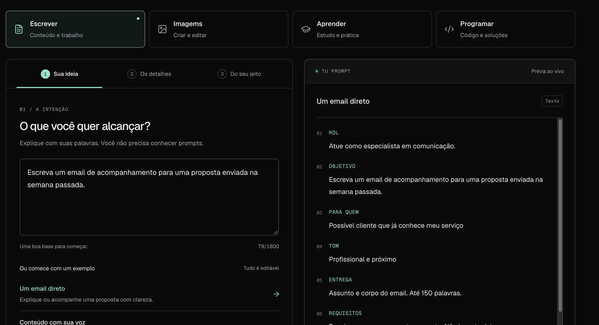Select the Escrever category card
Image resolution: width=599 pixels, height=325 pixels.
pyautogui.click(x=75, y=29)
